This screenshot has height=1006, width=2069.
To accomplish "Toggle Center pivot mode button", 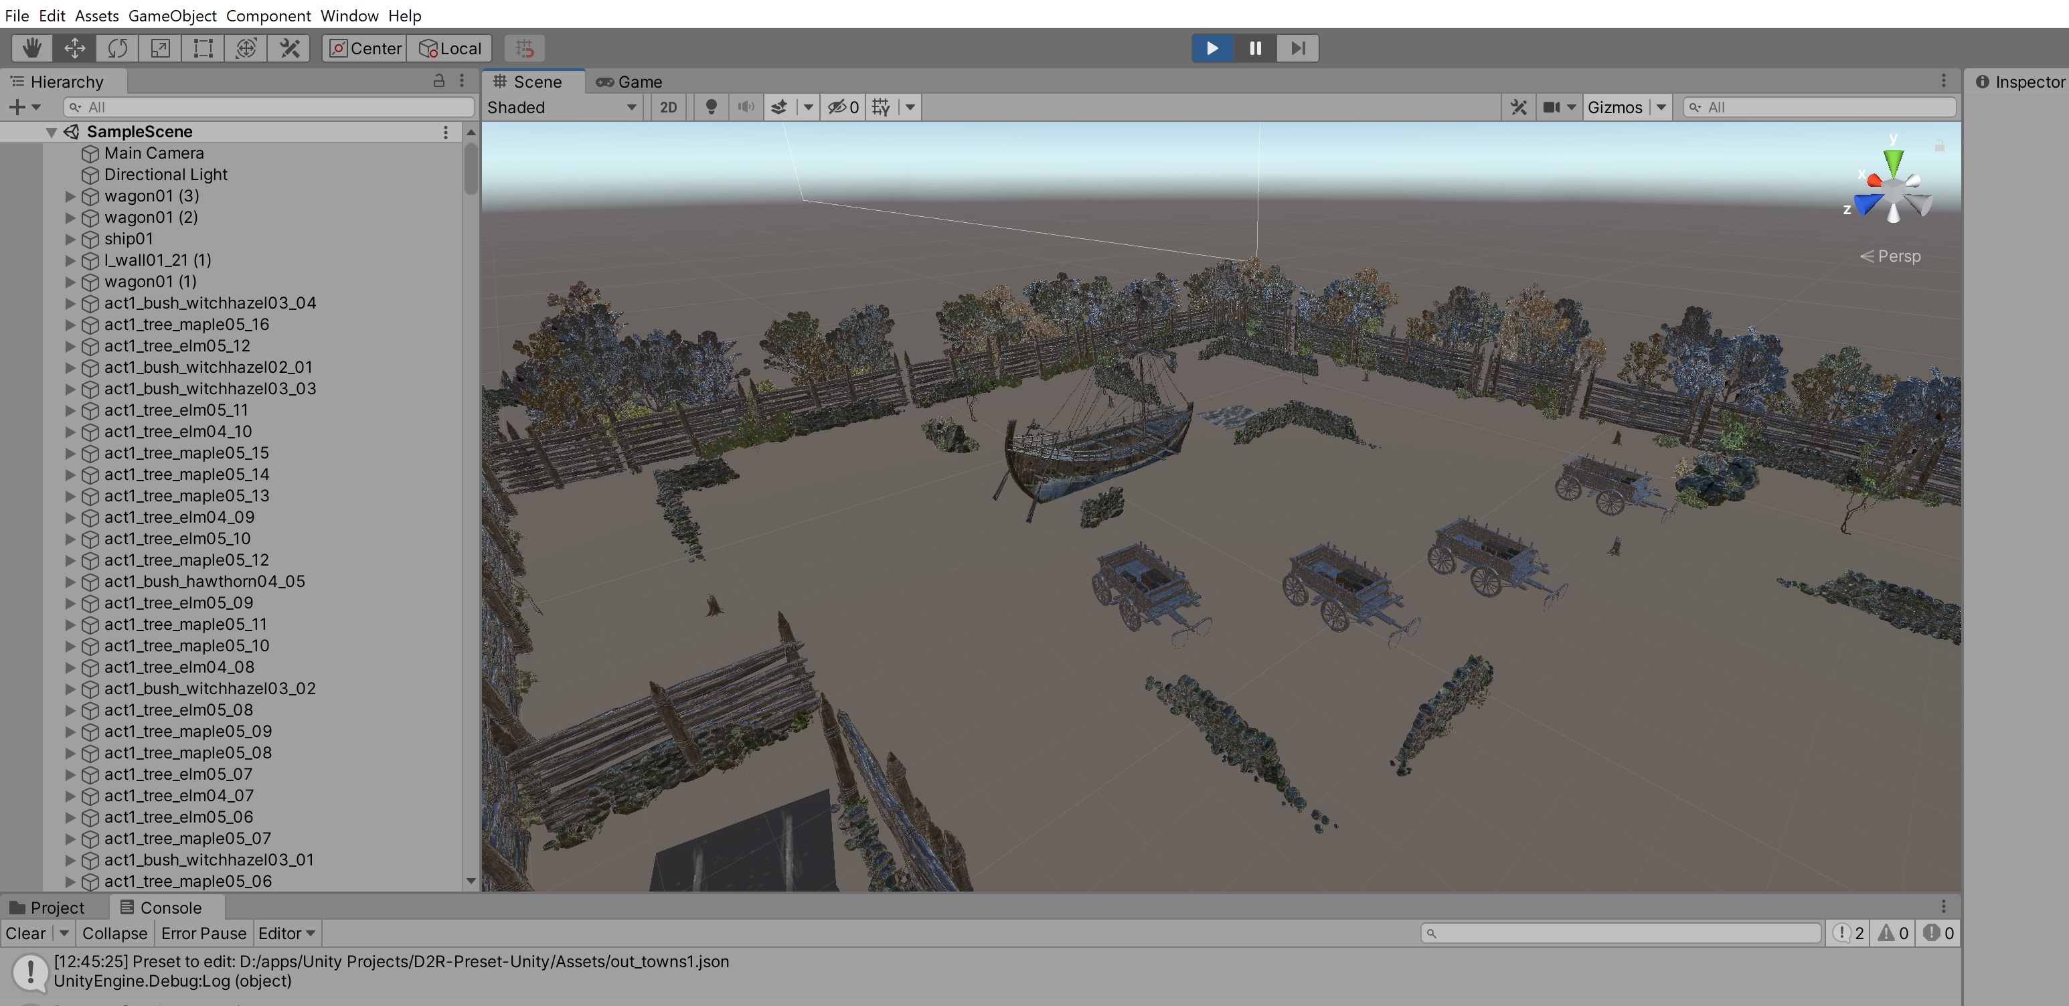I will click(365, 48).
